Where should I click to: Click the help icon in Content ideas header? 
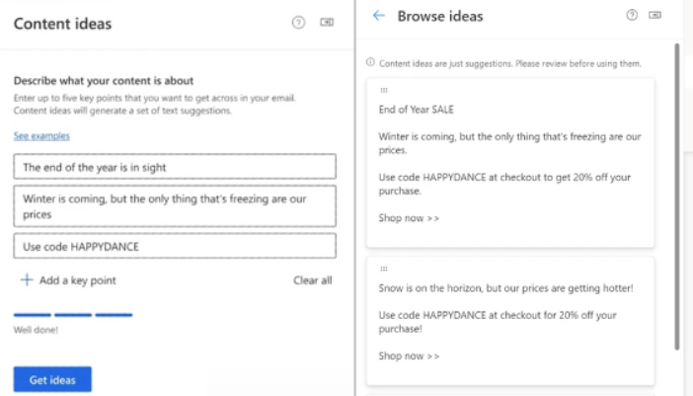click(x=298, y=24)
